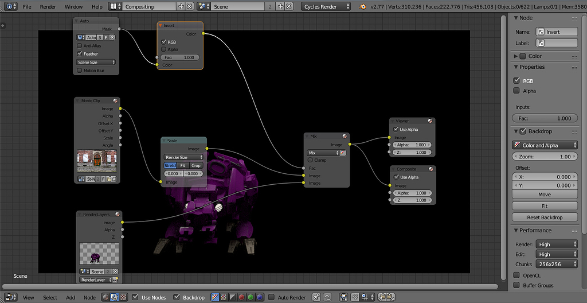Open the Help menu

(97, 7)
